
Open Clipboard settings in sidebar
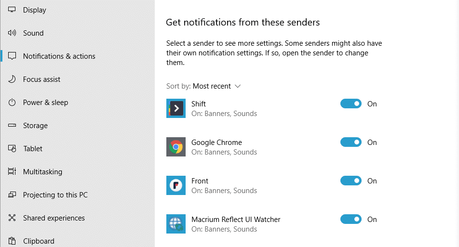click(39, 241)
